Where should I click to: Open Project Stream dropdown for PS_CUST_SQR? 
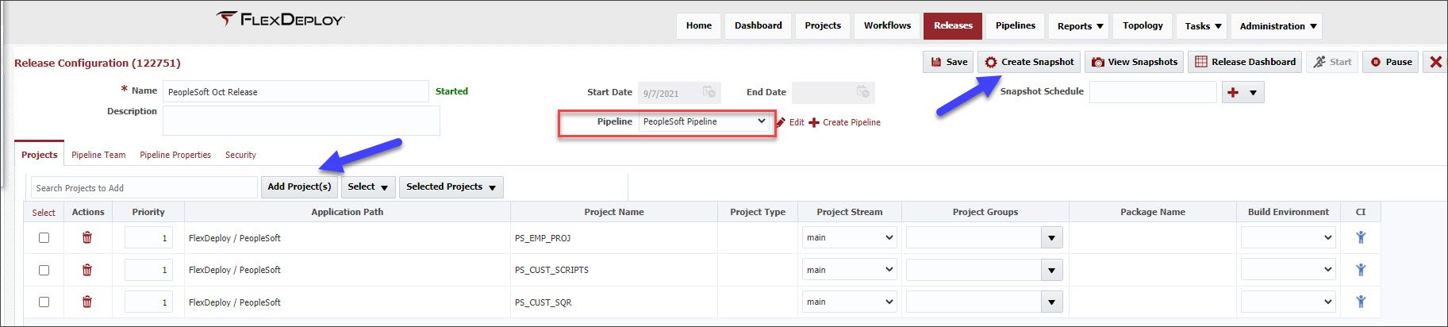(849, 302)
